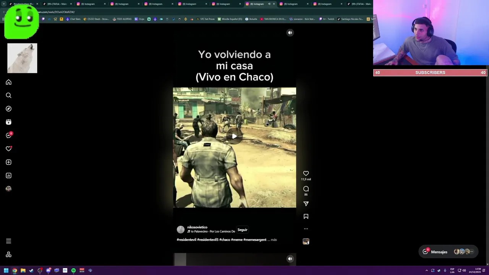Open Notifications heart in left sidebar

pyautogui.click(x=8, y=149)
